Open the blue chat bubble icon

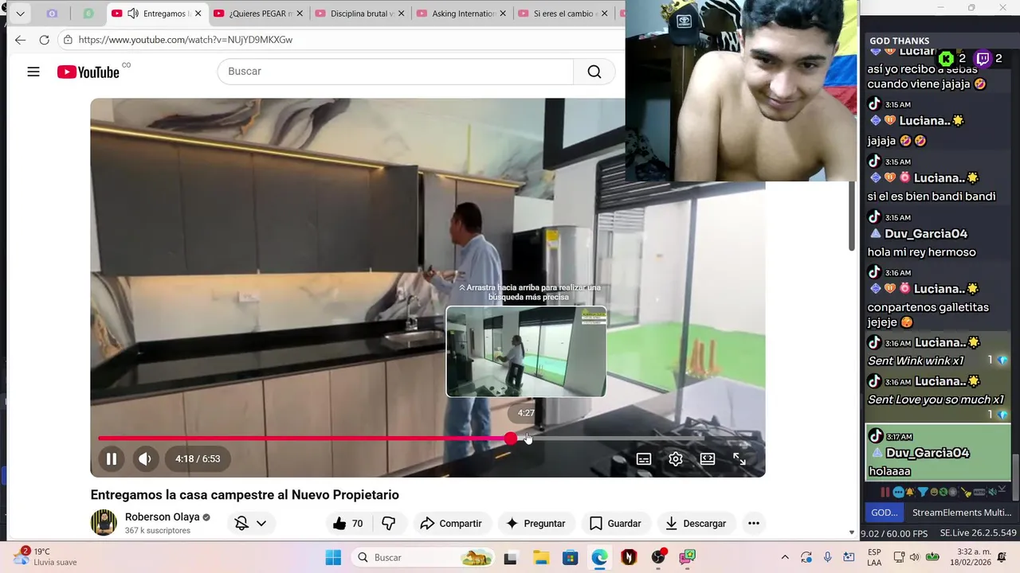(x=899, y=492)
